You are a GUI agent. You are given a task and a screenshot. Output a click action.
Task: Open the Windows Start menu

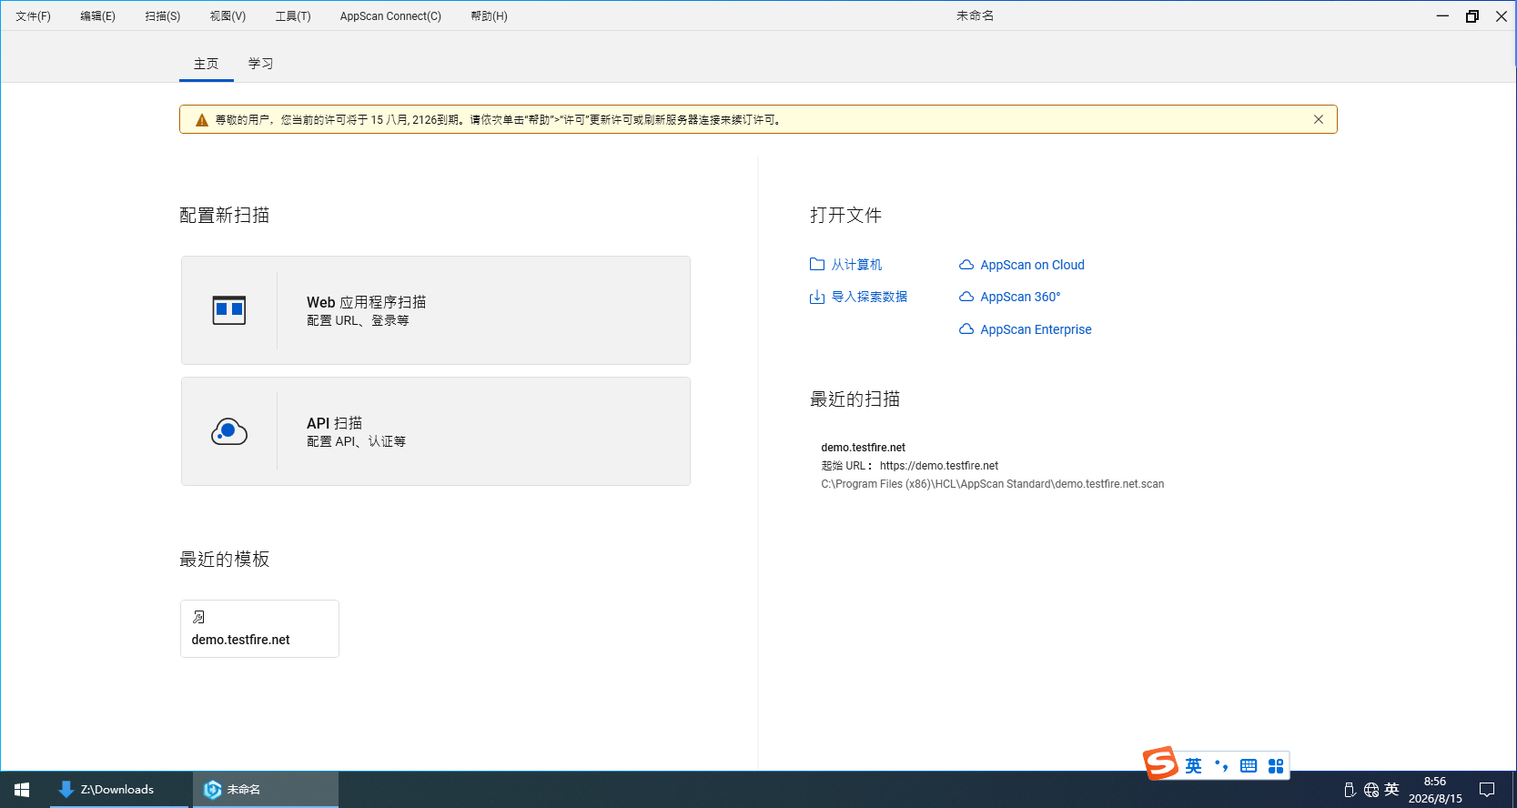pos(22,790)
